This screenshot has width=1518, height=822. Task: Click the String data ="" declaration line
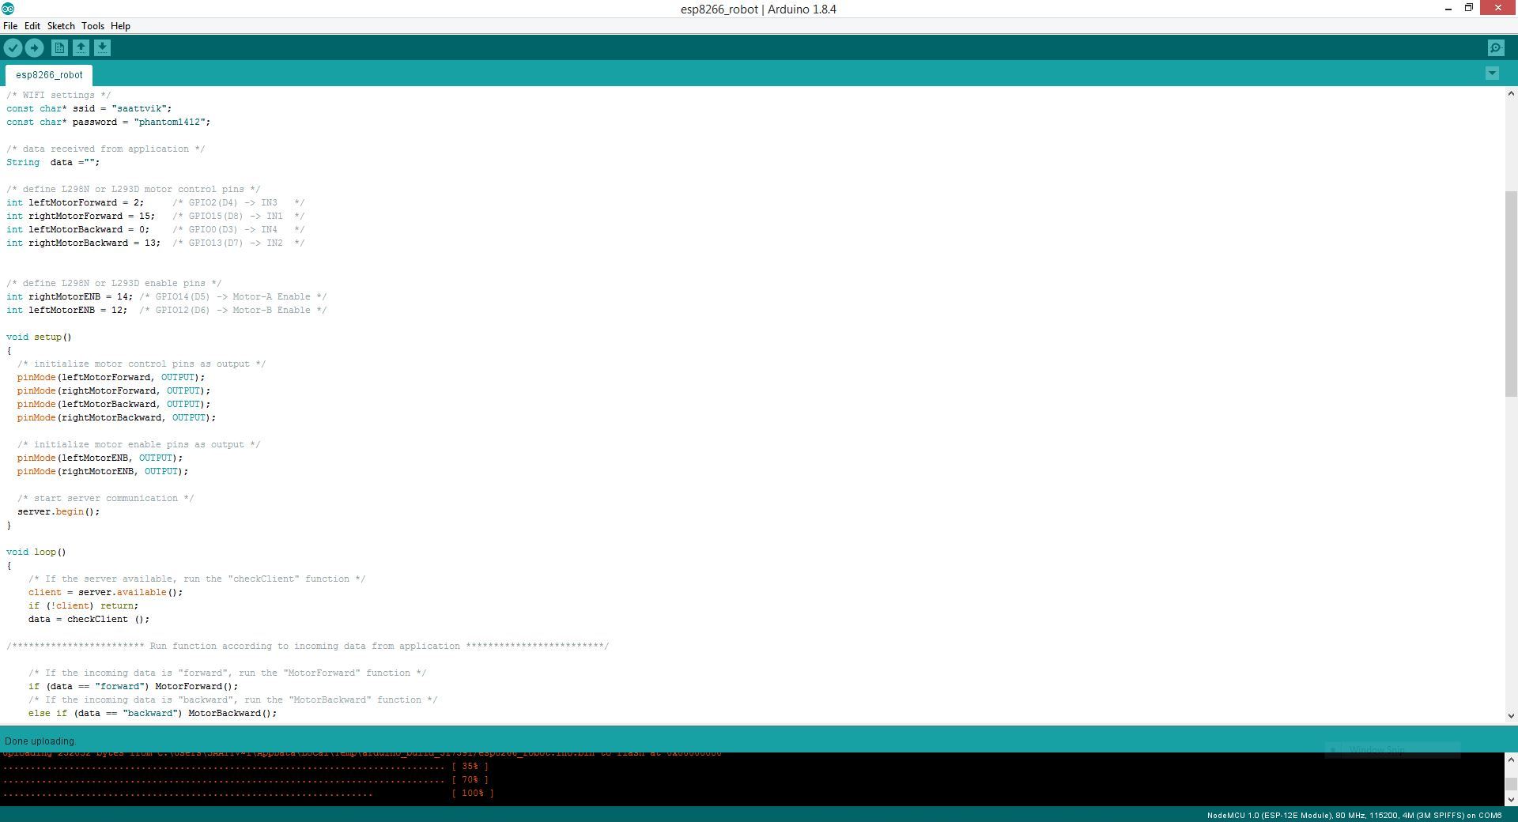[53, 162]
